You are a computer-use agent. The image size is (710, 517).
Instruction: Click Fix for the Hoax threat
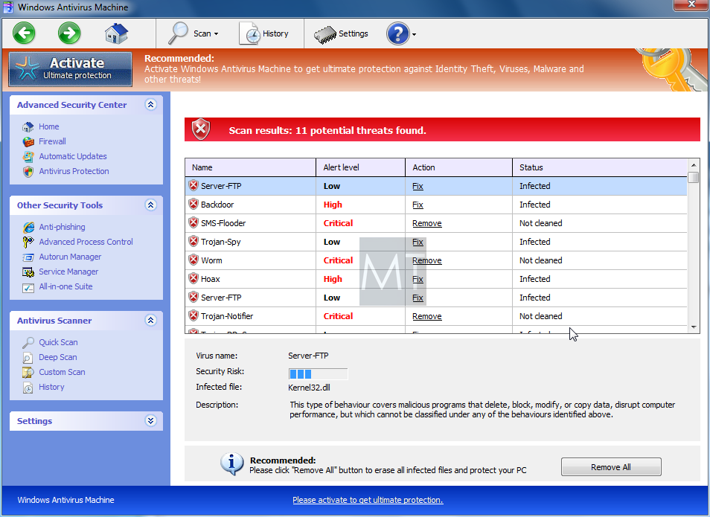[418, 279]
